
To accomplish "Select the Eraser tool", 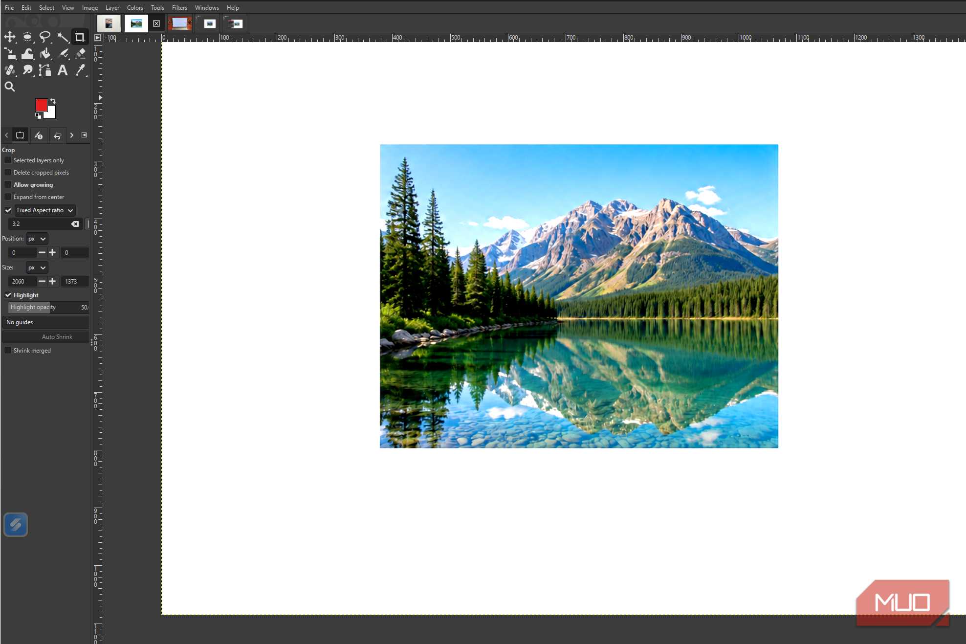I will point(80,54).
